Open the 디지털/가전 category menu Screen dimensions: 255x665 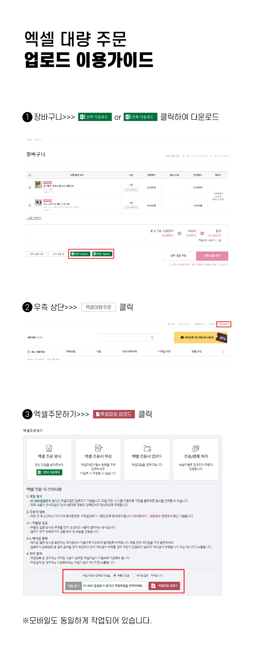(164, 352)
